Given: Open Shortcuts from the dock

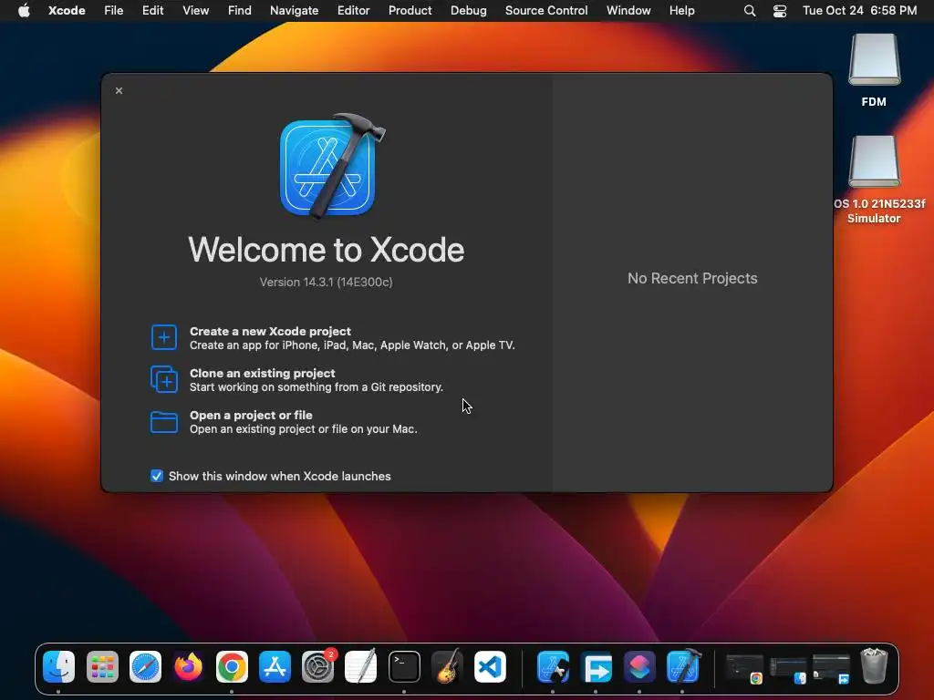Looking at the screenshot, I should point(639,666).
